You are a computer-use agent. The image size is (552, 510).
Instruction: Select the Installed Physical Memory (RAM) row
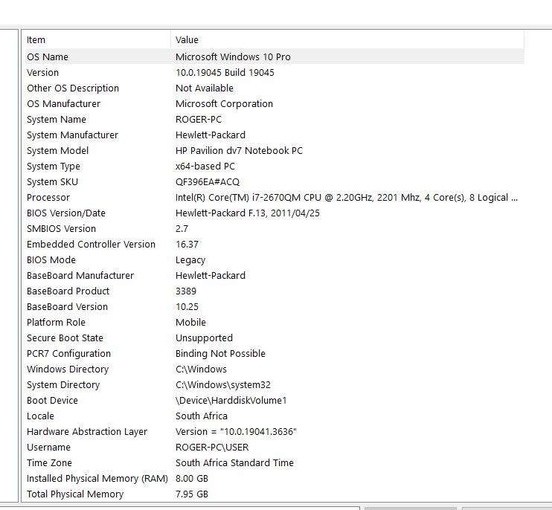click(x=97, y=478)
